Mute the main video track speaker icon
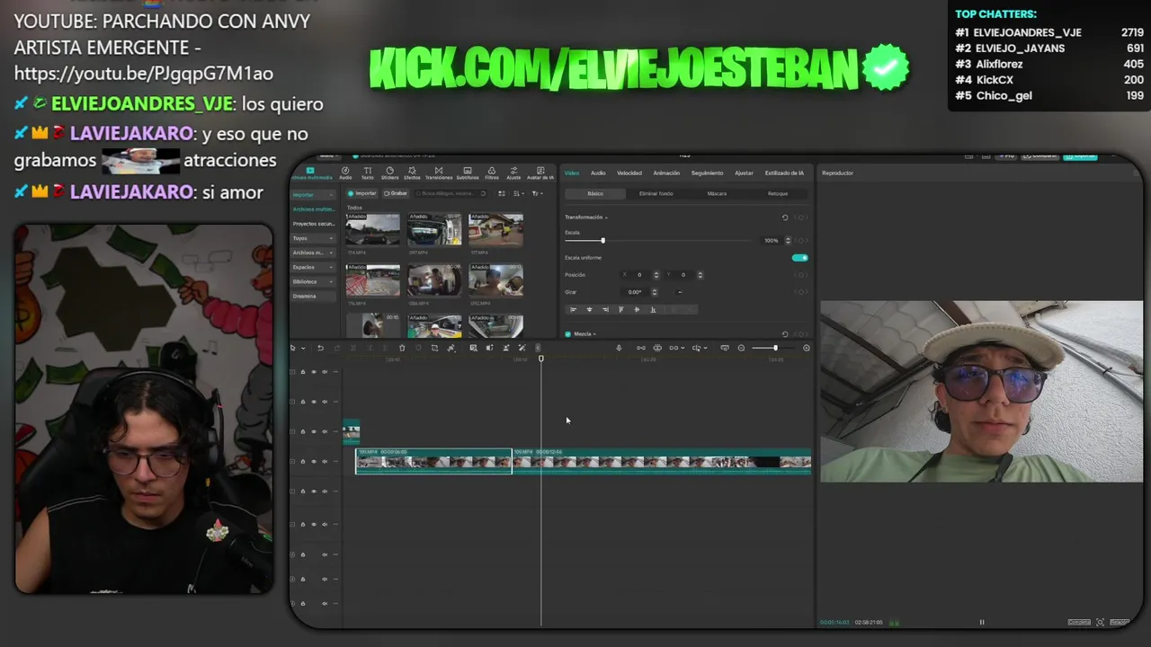The width and height of the screenshot is (1151, 647). 324,461
